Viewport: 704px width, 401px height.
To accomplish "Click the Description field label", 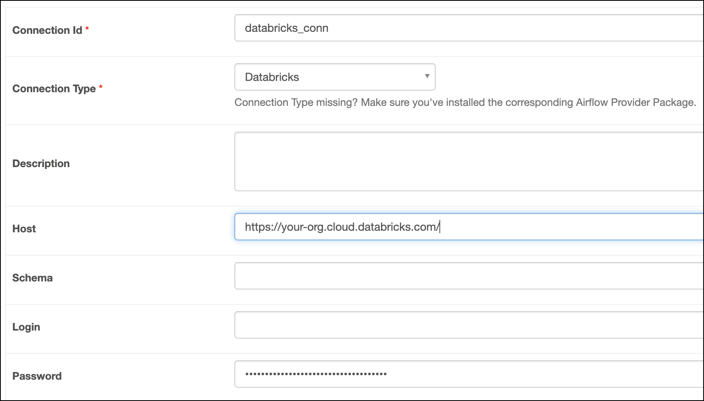I will (40, 163).
